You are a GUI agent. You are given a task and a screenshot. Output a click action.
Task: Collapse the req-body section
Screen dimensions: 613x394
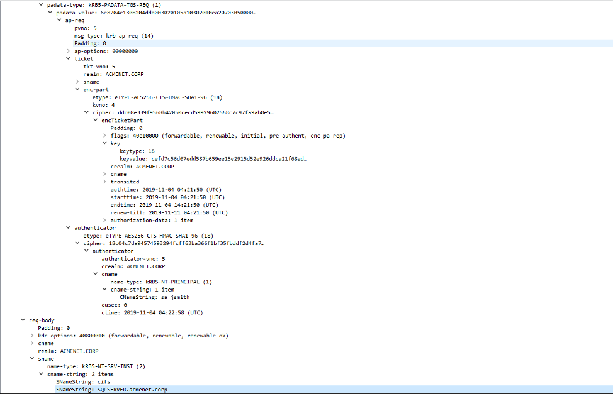tap(23, 320)
